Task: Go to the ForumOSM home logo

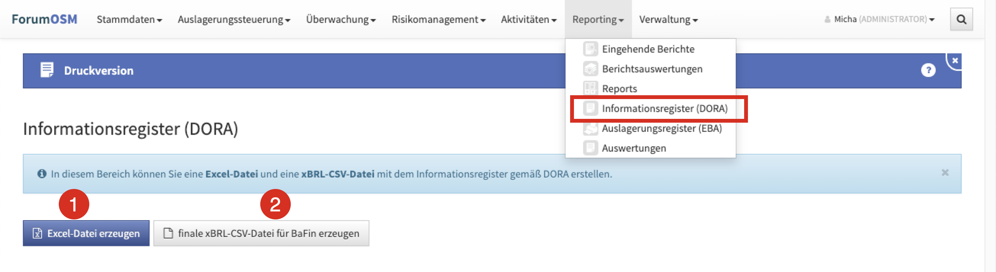Action: (x=45, y=19)
